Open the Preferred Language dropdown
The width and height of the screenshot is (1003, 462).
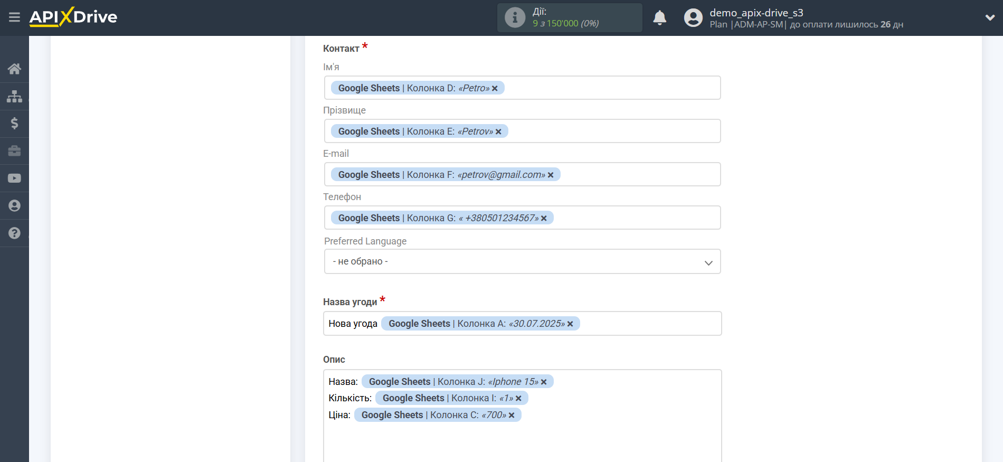522,261
